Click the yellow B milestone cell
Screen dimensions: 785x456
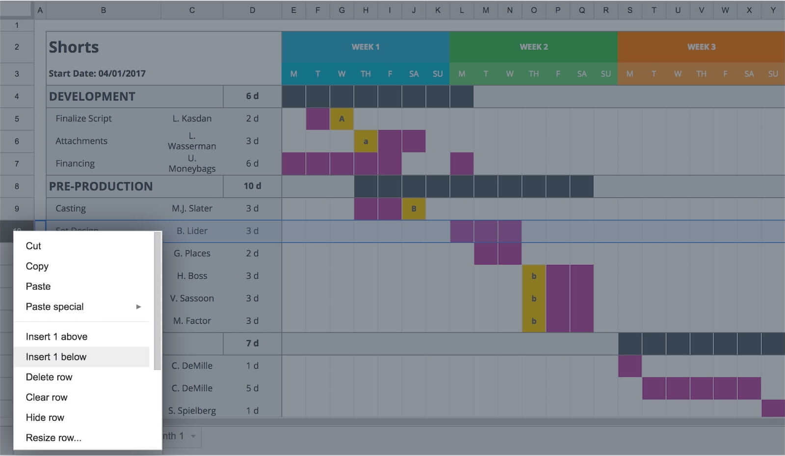[x=414, y=208]
